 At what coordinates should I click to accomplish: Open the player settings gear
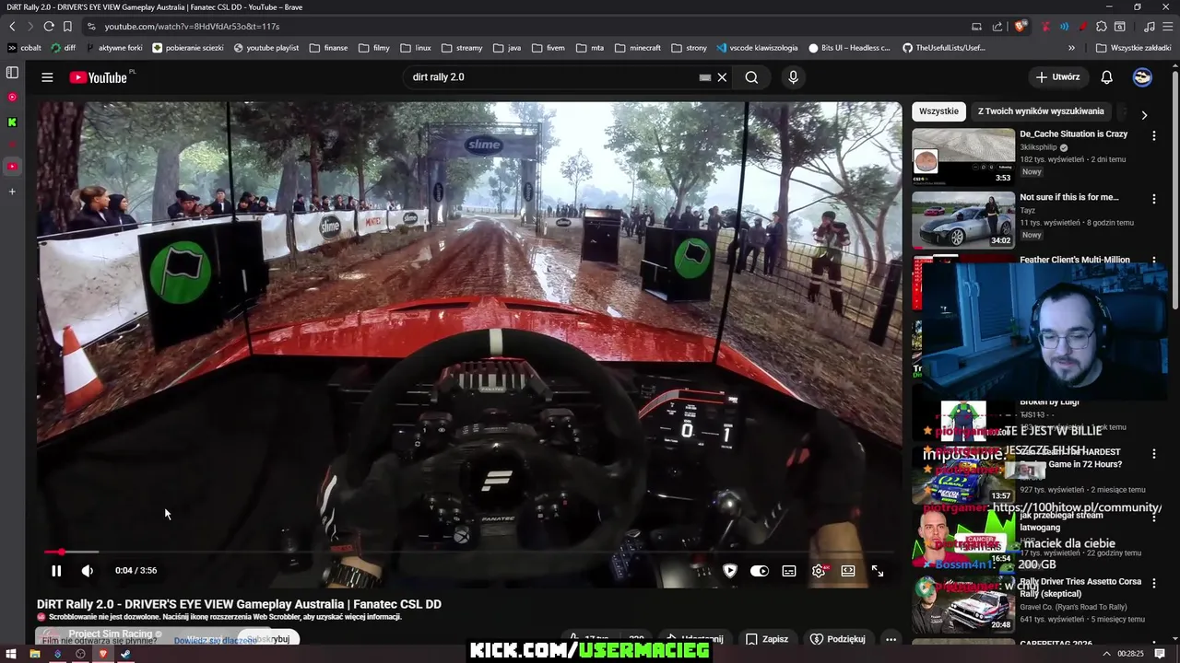819,571
